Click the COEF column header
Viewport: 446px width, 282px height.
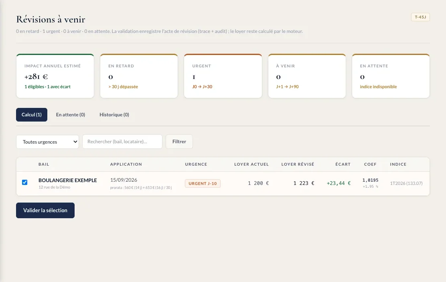point(370,164)
